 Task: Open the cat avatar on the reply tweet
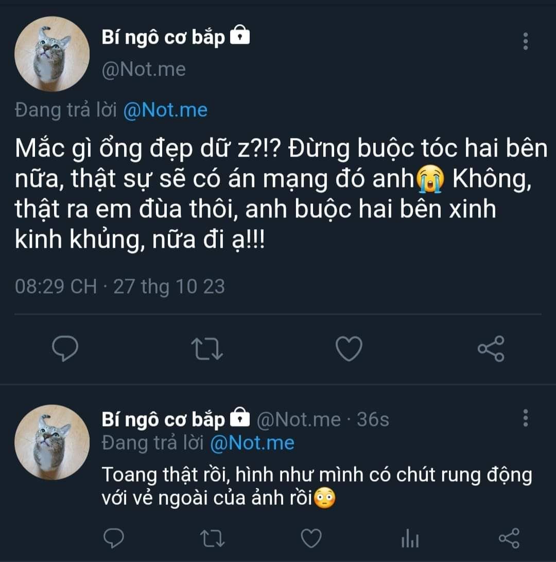(x=51, y=442)
